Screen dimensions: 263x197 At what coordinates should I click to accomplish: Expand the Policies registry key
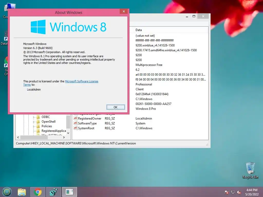click(34, 126)
